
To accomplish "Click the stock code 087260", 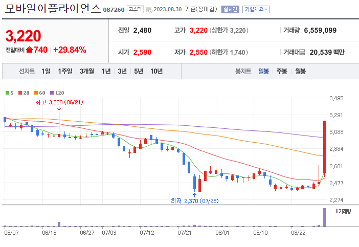I will (x=114, y=10).
